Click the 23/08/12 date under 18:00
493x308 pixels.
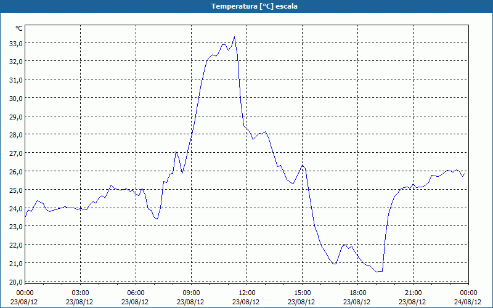point(357,302)
